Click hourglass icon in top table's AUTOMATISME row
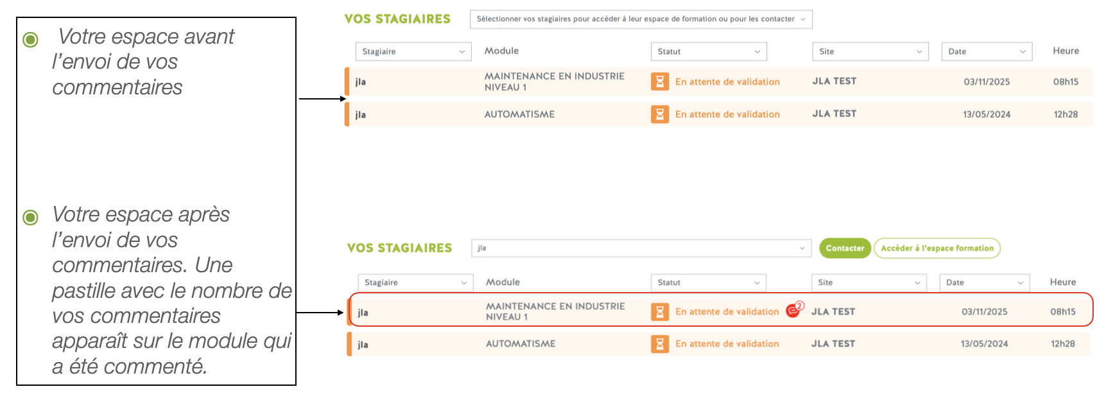 [659, 114]
